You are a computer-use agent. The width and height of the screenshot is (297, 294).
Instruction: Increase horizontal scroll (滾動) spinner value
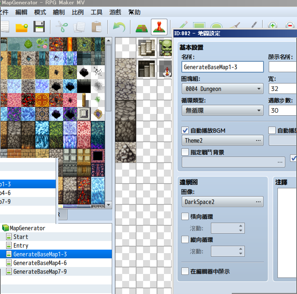(240, 226)
